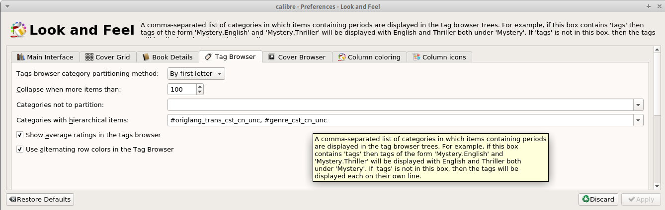This screenshot has width=665, height=210.
Task: Click the Apply button
Action: point(641,199)
